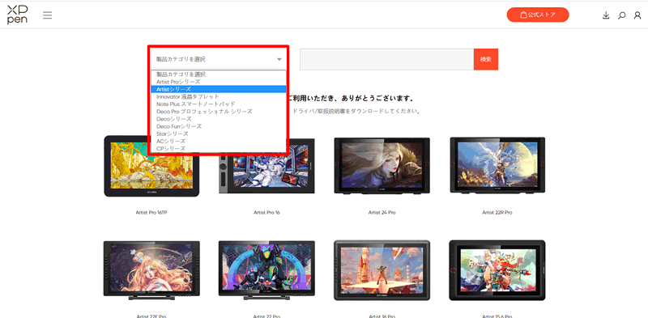Select Artist Proシリーズ option
The height and width of the screenshot is (318, 648).
tap(219, 82)
